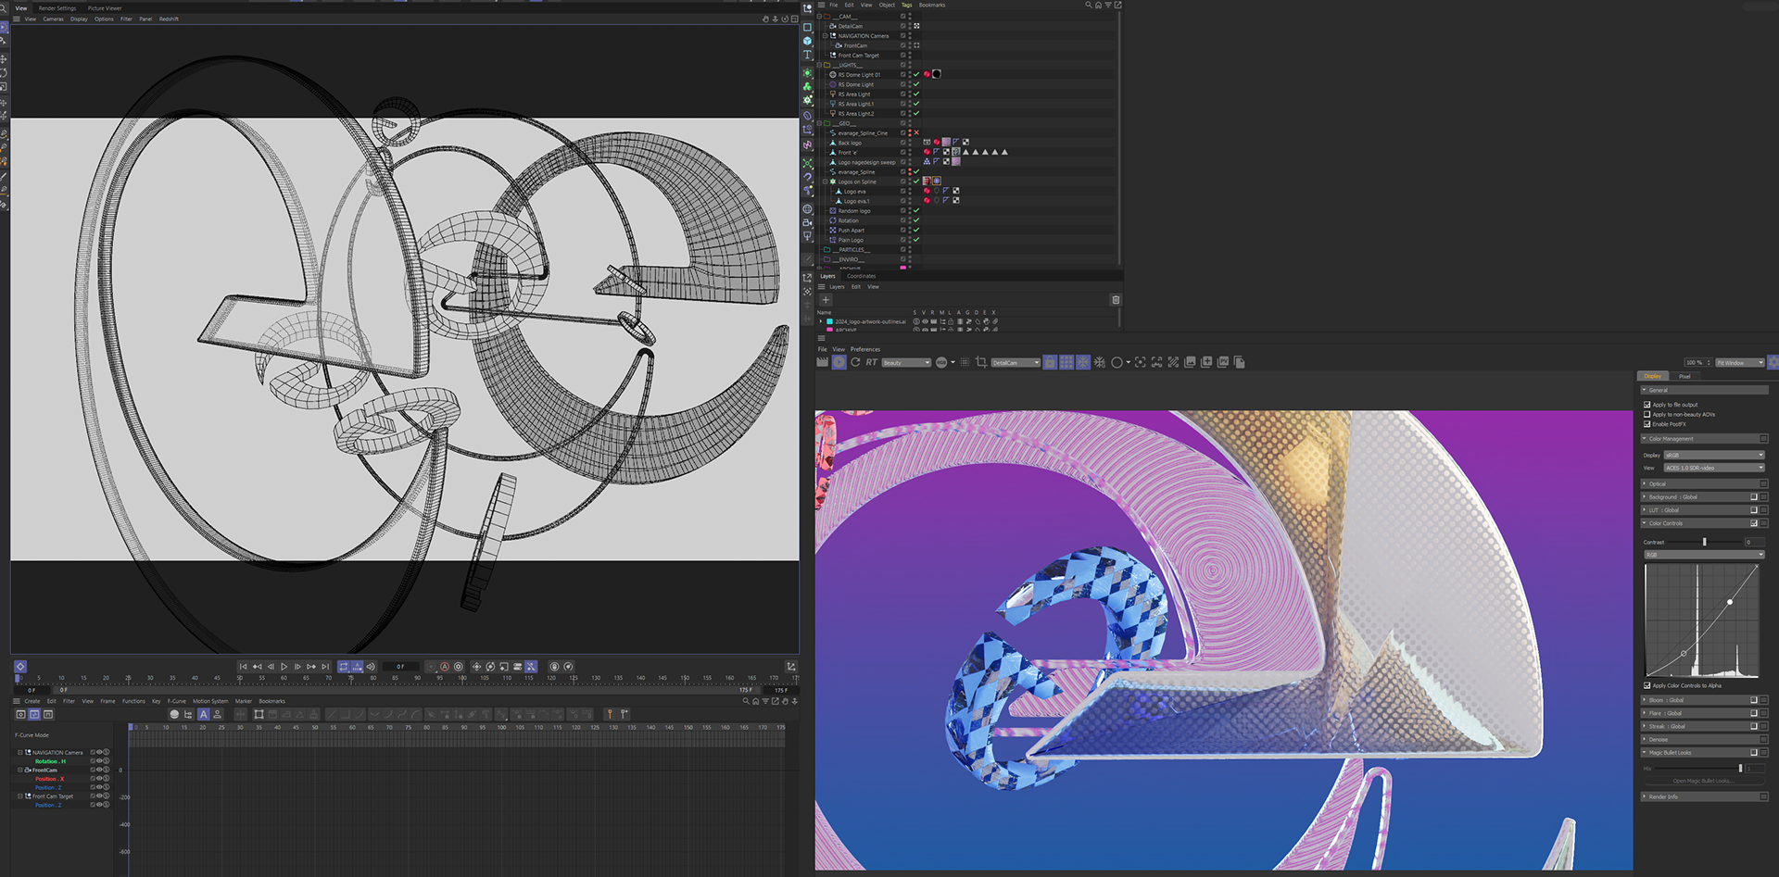
Task: Toggle Rotation effector enabled checkmark
Action: (x=916, y=220)
